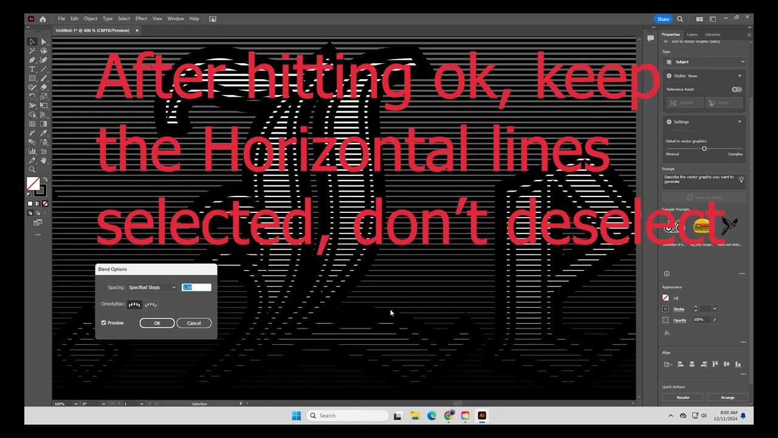Choose align-to-page blend orientation
Image resolution: width=778 pixels, height=438 pixels.
pos(135,304)
